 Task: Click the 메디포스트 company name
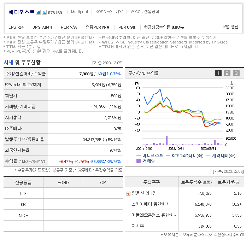point(22,12)
